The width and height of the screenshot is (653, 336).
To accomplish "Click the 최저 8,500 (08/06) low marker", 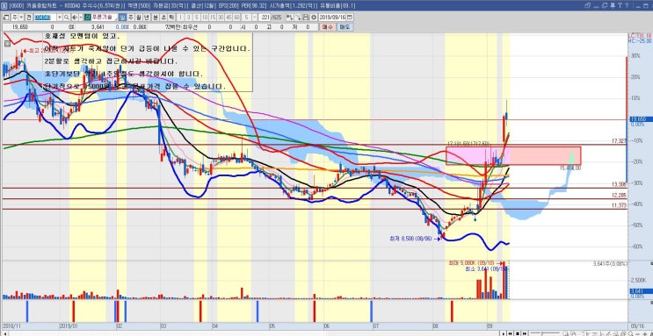I will pyautogui.click(x=414, y=239).
